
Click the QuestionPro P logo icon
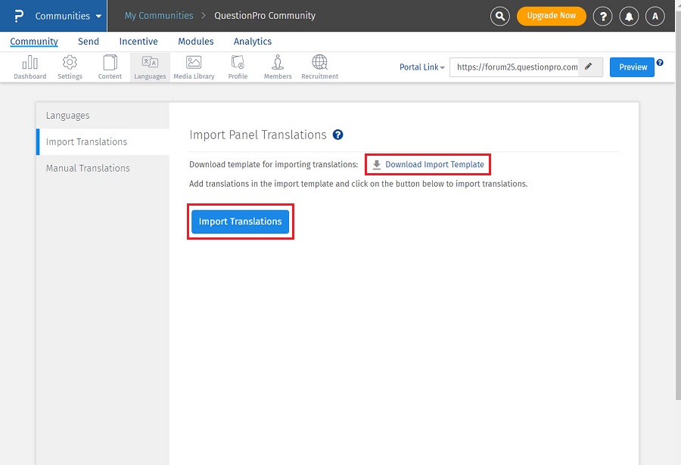19,16
